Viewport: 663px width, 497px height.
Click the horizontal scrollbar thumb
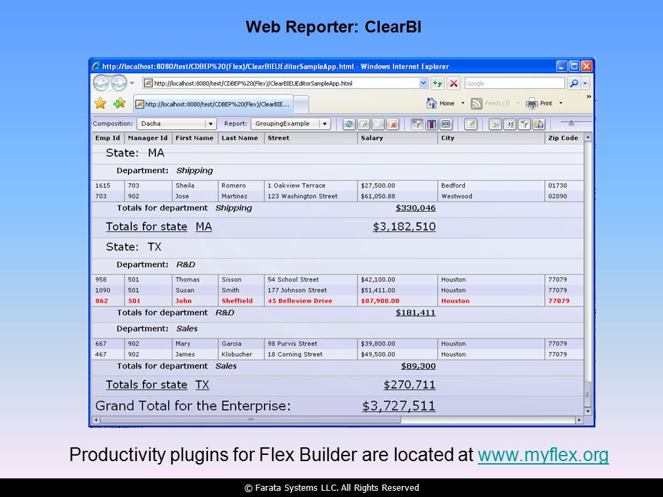point(250,420)
